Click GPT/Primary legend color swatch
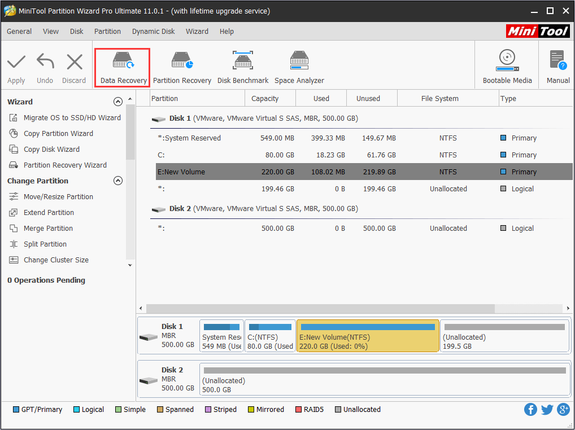This screenshot has height=430, width=575. tap(16, 410)
